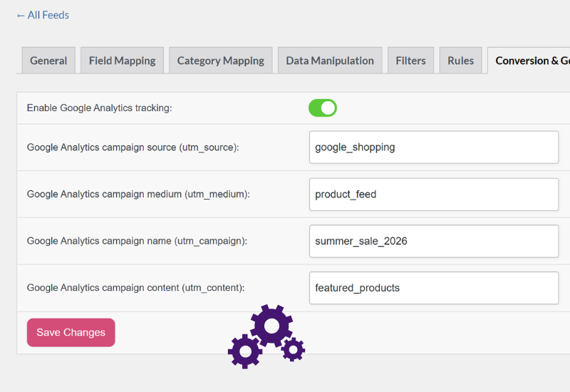Screen dimensions: 570x392
Task: Select the Conversion & Google Analytics tab
Action: pyautogui.click(x=529, y=61)
